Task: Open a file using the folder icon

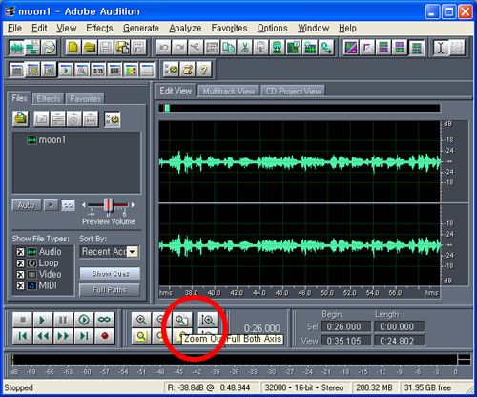Action: click(x=90, y=48)
